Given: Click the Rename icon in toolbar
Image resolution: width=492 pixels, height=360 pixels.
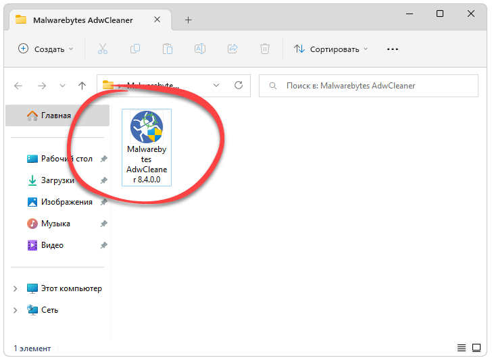Looking at the screenshot, I should pyautogui.click(x=200, y=49).
